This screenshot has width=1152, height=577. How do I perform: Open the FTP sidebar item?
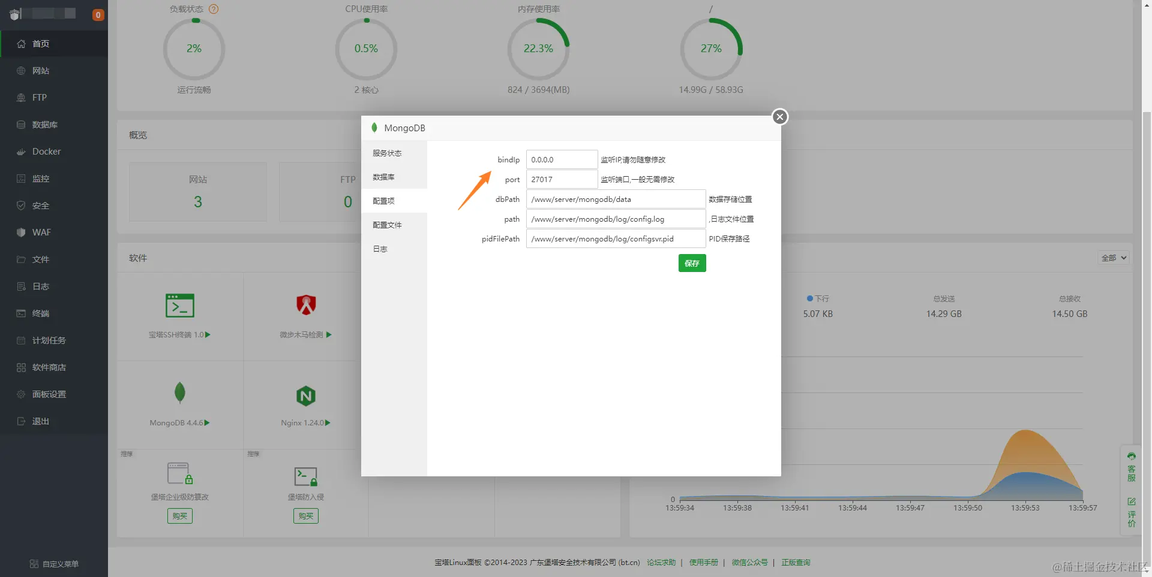click(54, 98)
